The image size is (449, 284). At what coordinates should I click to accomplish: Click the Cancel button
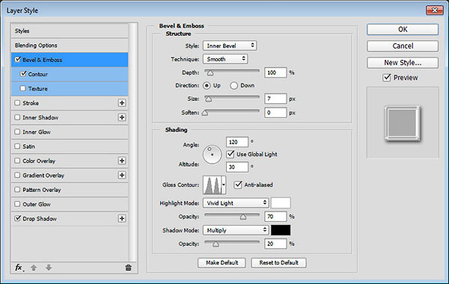[x=403, y=46]
